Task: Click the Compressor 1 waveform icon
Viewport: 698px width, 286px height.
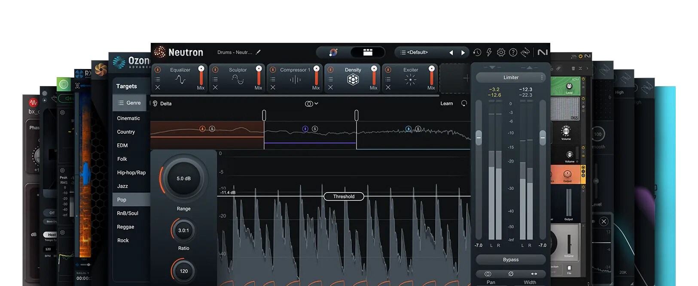Action: [295, 79]
